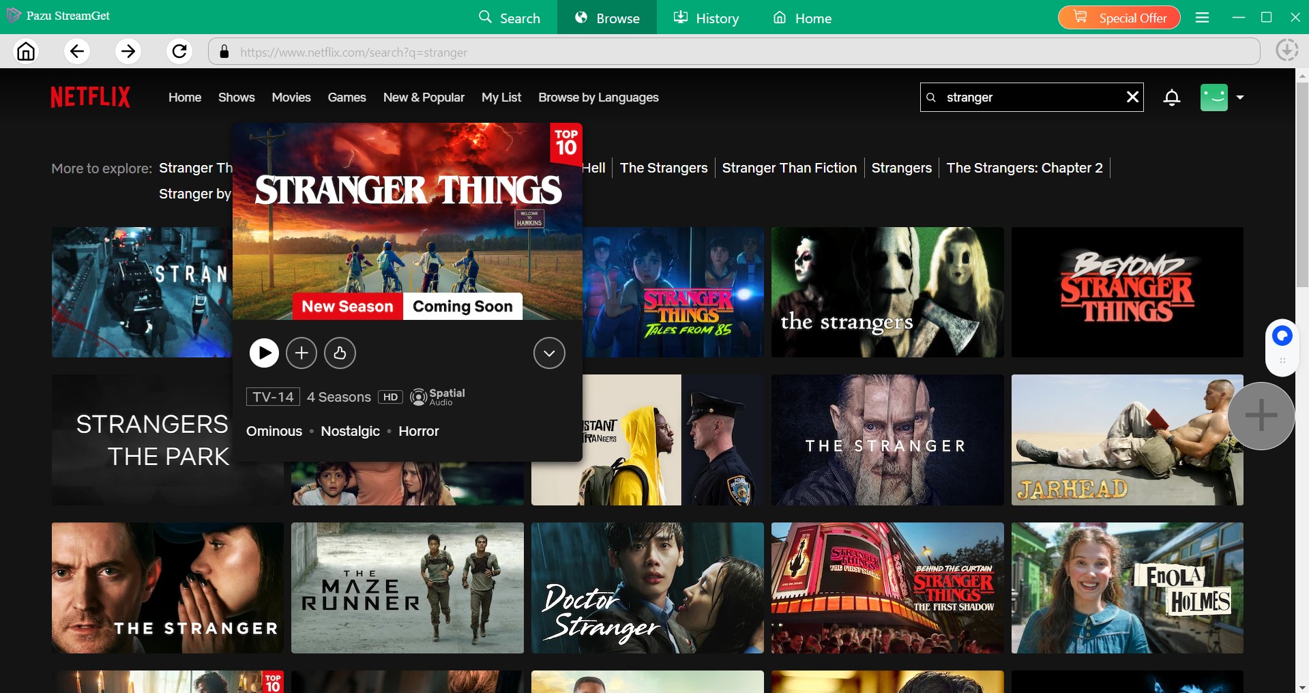Give Stranger Things a thumbs up
The image size is (1309, 693).
pos(340,353)
